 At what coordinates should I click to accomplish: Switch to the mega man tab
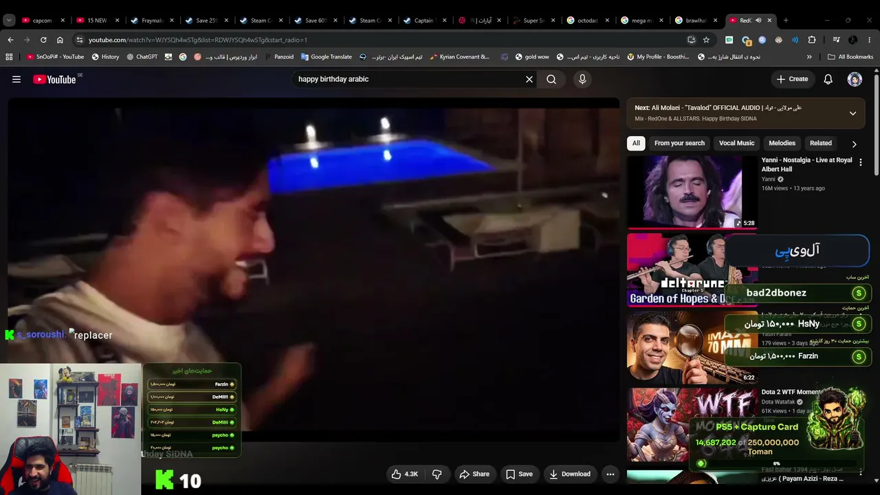point(642,21)
